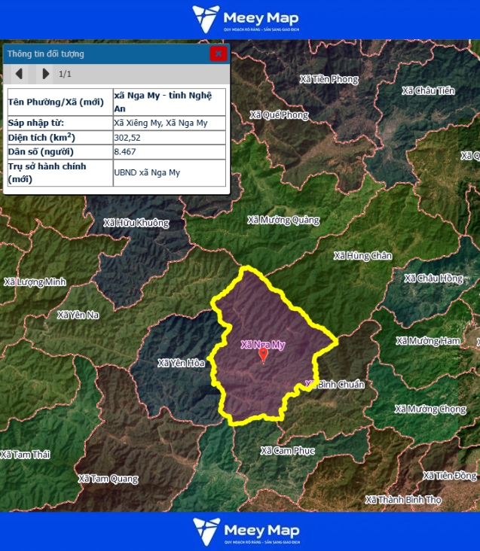Image resolution: width=480 pixels, height=551 pixels.
Task: Click the Xã Hùng Chân label on map
Action: [x=362, y=256]
